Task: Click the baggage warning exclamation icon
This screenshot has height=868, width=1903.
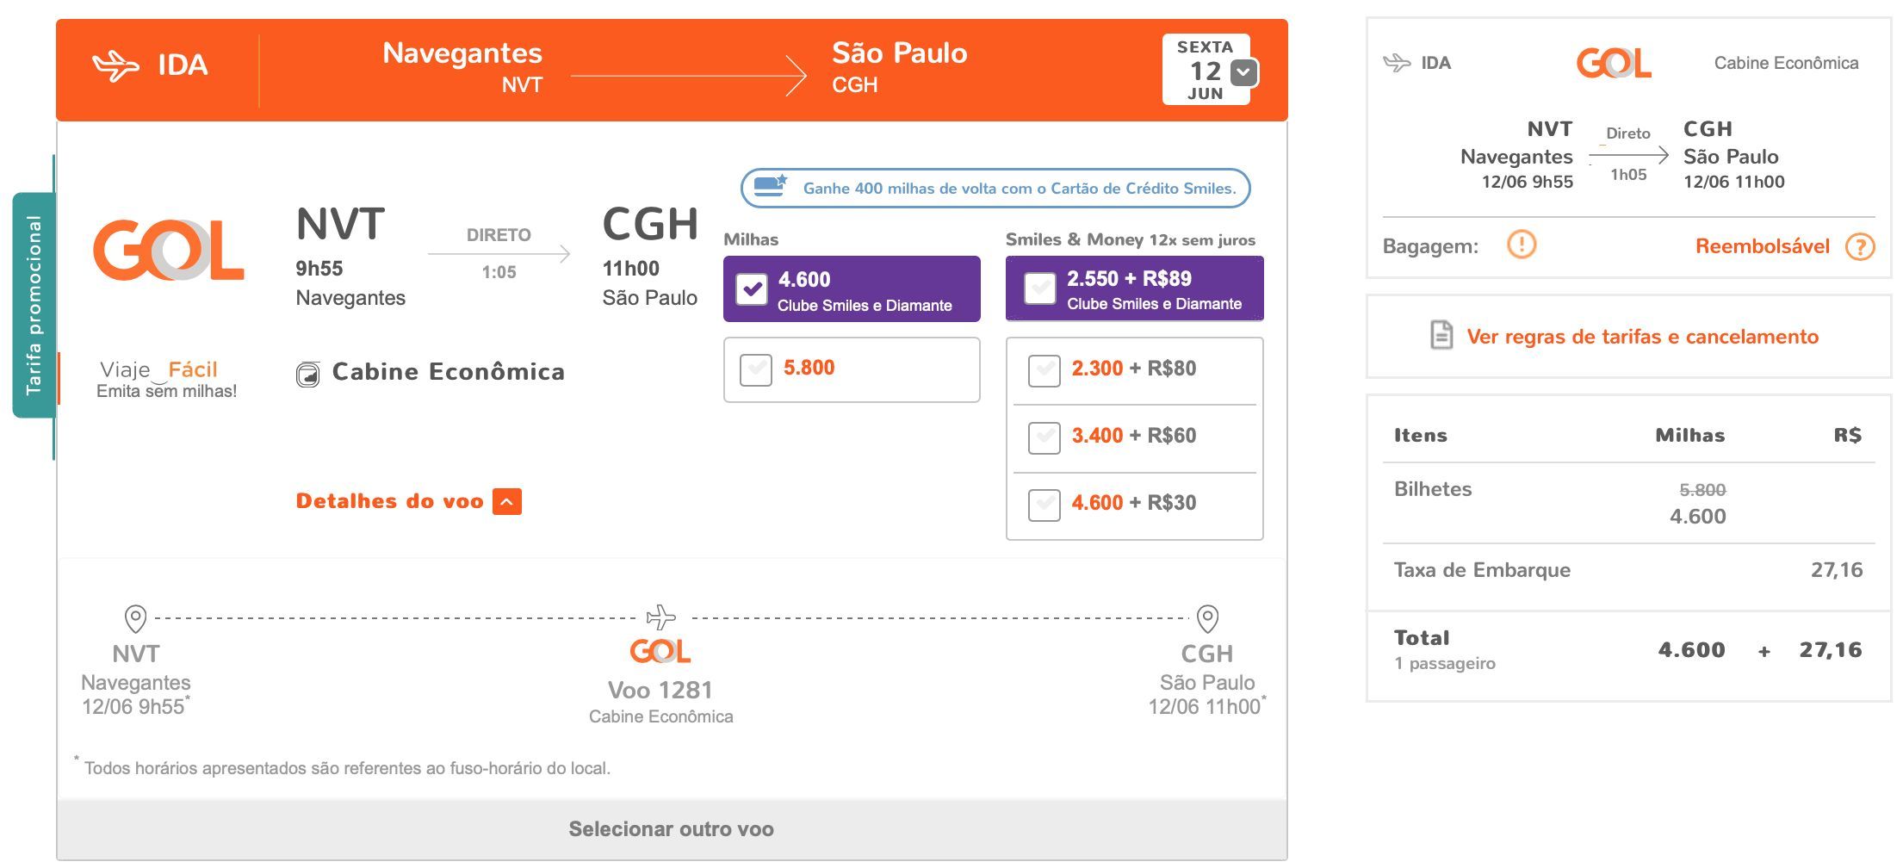Action: point(1522,245)
